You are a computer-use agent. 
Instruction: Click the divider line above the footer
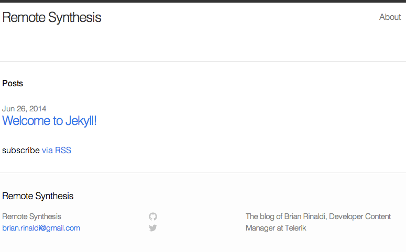coord(203,173)
